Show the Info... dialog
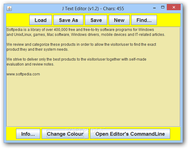Image resolution: width=189 pixels, height=149 pixels. 28,134
